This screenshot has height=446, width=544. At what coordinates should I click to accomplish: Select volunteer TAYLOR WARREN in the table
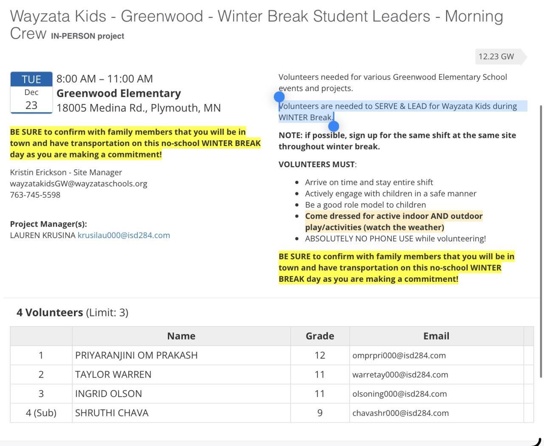[113, 374]
